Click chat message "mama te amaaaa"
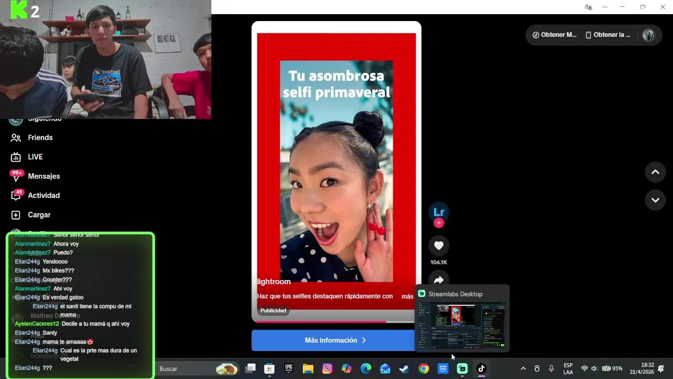The width and height of the screenshot is (673, 379). click(68, 342)
